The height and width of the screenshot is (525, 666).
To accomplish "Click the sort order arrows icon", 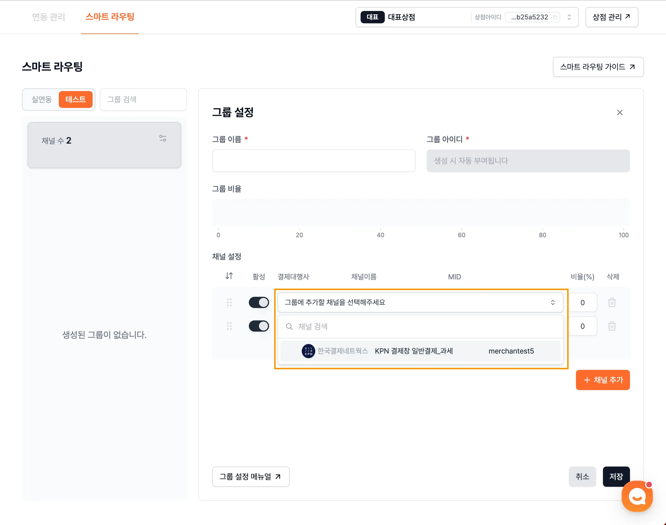I will (229, 276).
